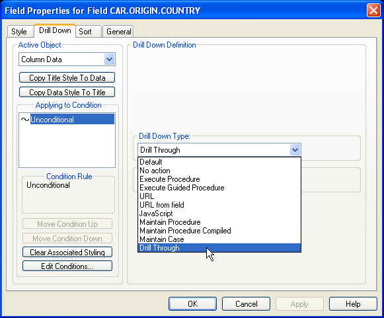Confirm with the OK button
The width and height of the screenshot is (384, 318).
[x=192, y=304]
